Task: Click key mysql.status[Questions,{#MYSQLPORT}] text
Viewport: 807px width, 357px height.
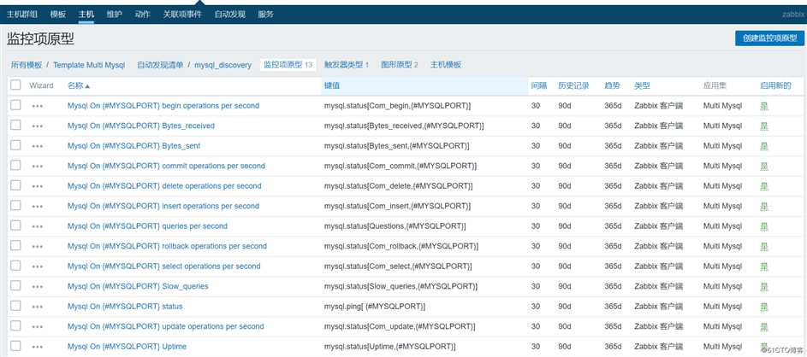Action: pyautogui.click(x=395, y=226)
